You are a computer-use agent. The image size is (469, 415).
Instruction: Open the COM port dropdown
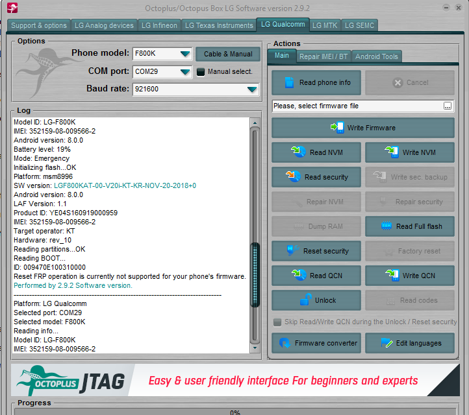[185, 72]
